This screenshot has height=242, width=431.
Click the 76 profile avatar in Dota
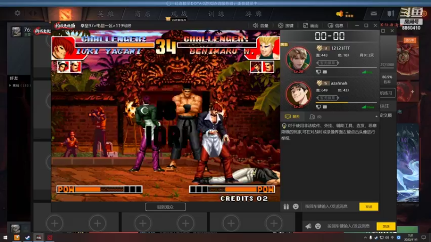[x=16, y=32]
